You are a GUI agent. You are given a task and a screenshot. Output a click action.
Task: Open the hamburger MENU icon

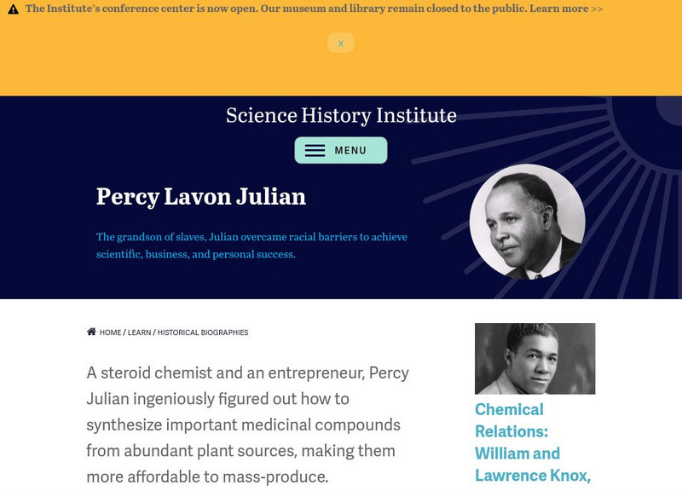coord(340,148)
